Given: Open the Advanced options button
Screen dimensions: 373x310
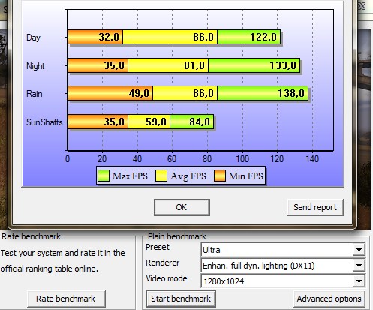Looking at the screenshot, I should click(329, 299).
